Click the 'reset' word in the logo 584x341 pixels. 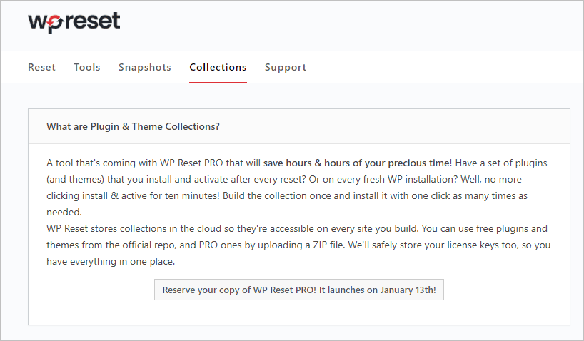[x=92, y=21]
